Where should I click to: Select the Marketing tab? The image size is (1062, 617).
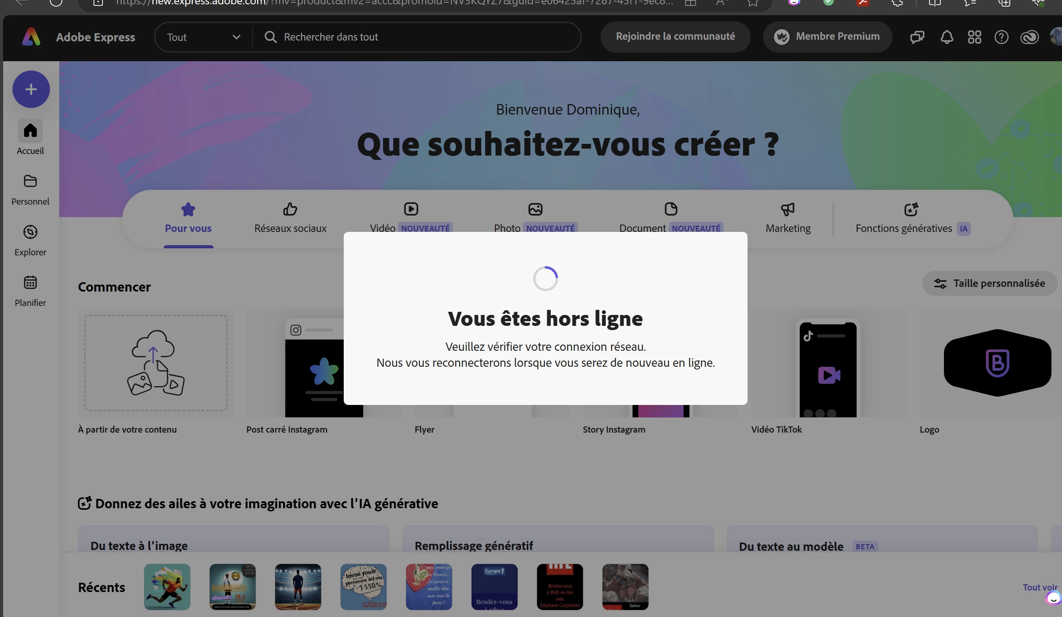point(788,218)
